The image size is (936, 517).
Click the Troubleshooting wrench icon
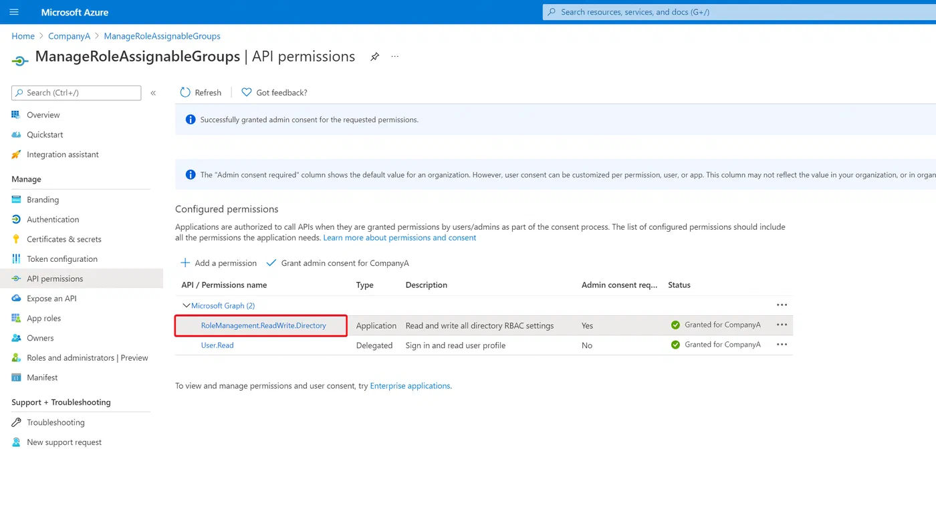(16, 422)
